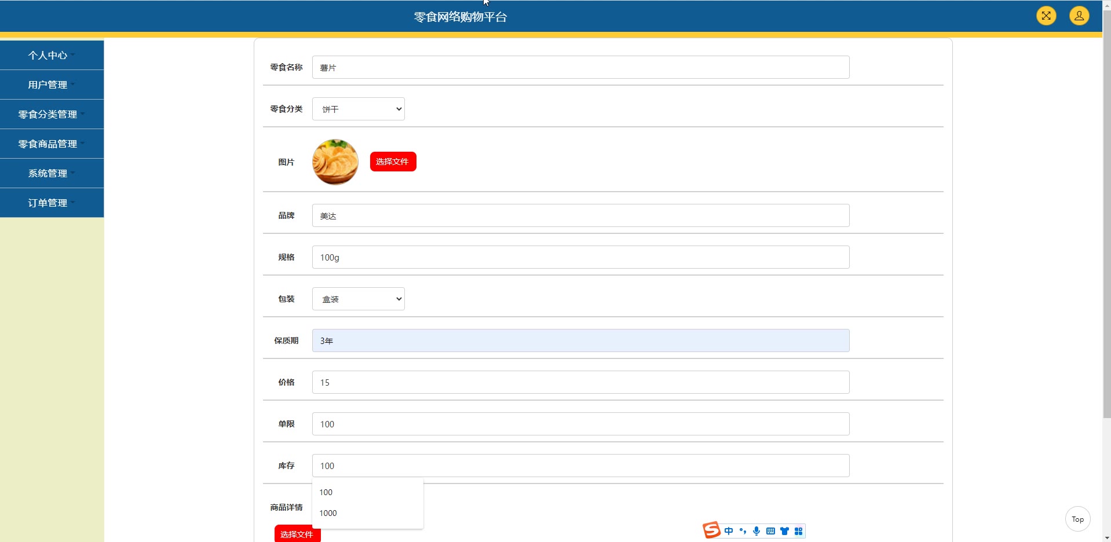The height and width of the screenshot is (542, 1111).
Task: Click the 图片 field label
Action: [286, 162]
